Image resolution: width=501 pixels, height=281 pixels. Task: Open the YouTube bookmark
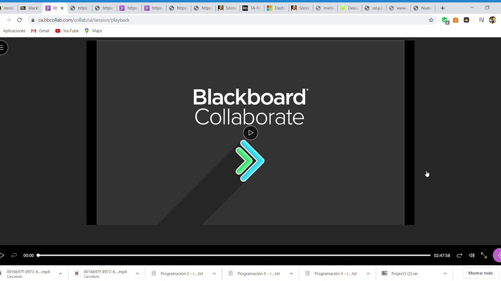click(x=67, y=31)
